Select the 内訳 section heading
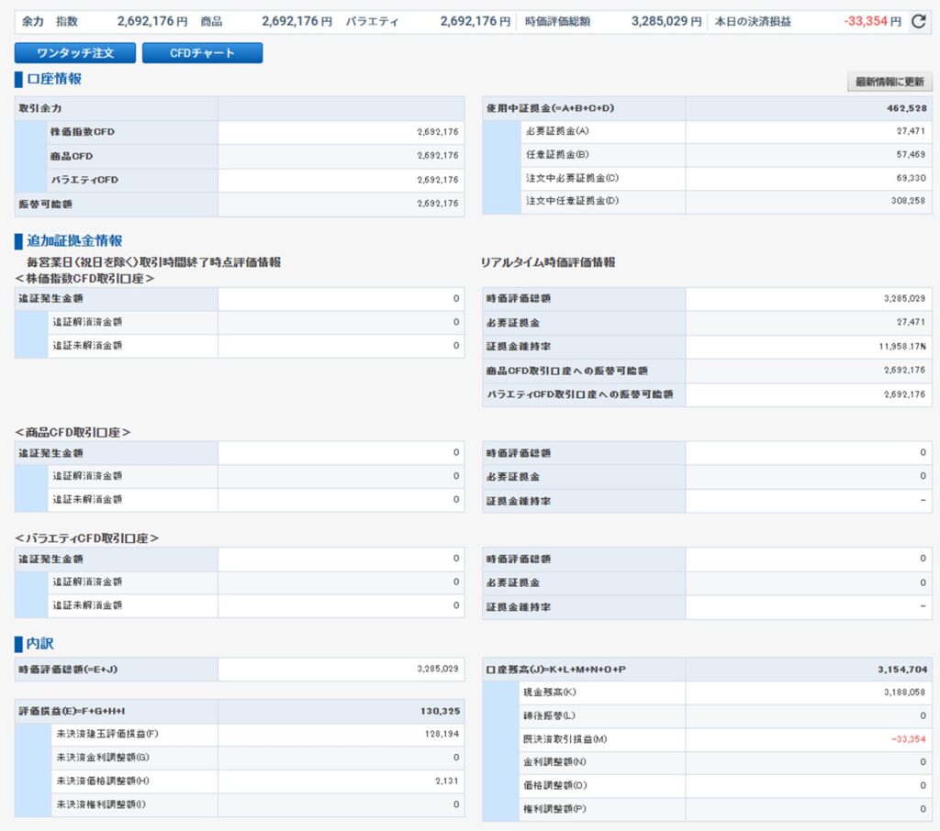 [x=40, y=644]
